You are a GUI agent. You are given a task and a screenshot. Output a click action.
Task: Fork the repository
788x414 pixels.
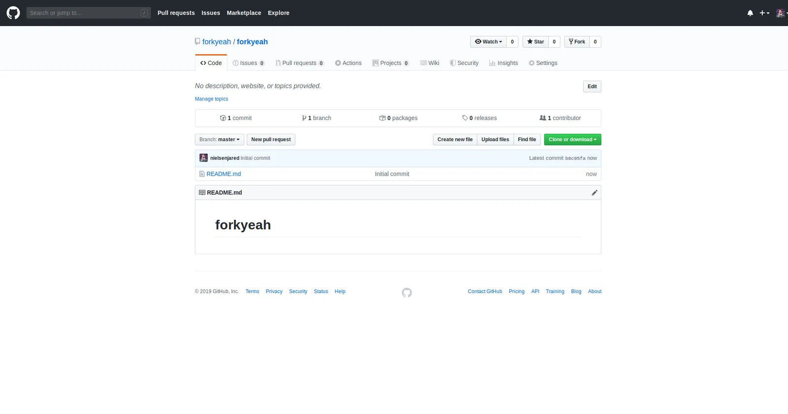[x=577, y=42]
